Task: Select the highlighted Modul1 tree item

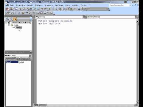Action: (19, 28)
